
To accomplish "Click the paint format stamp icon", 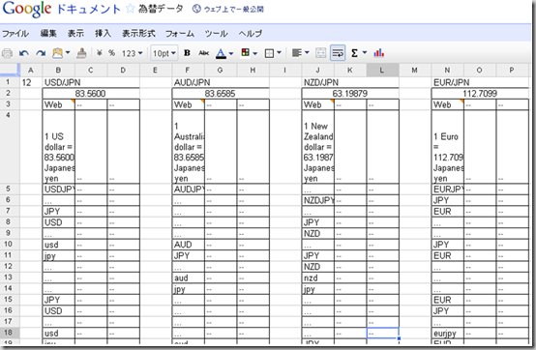I will [x=81, y=53].
